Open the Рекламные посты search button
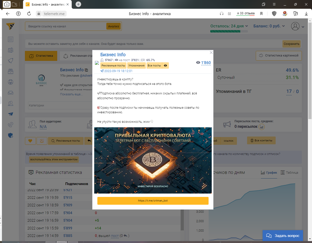 click(66, 141)
